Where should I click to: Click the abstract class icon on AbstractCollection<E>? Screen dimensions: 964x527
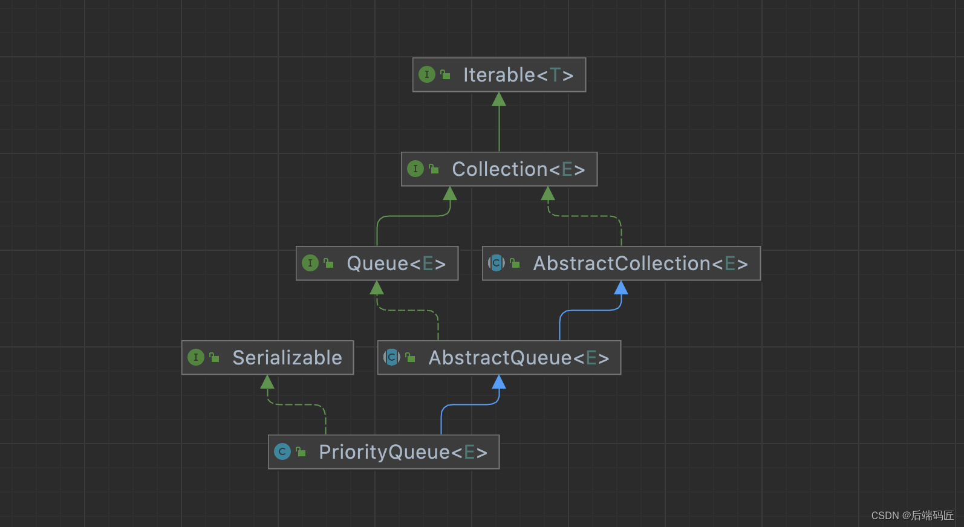coord(497,263)
